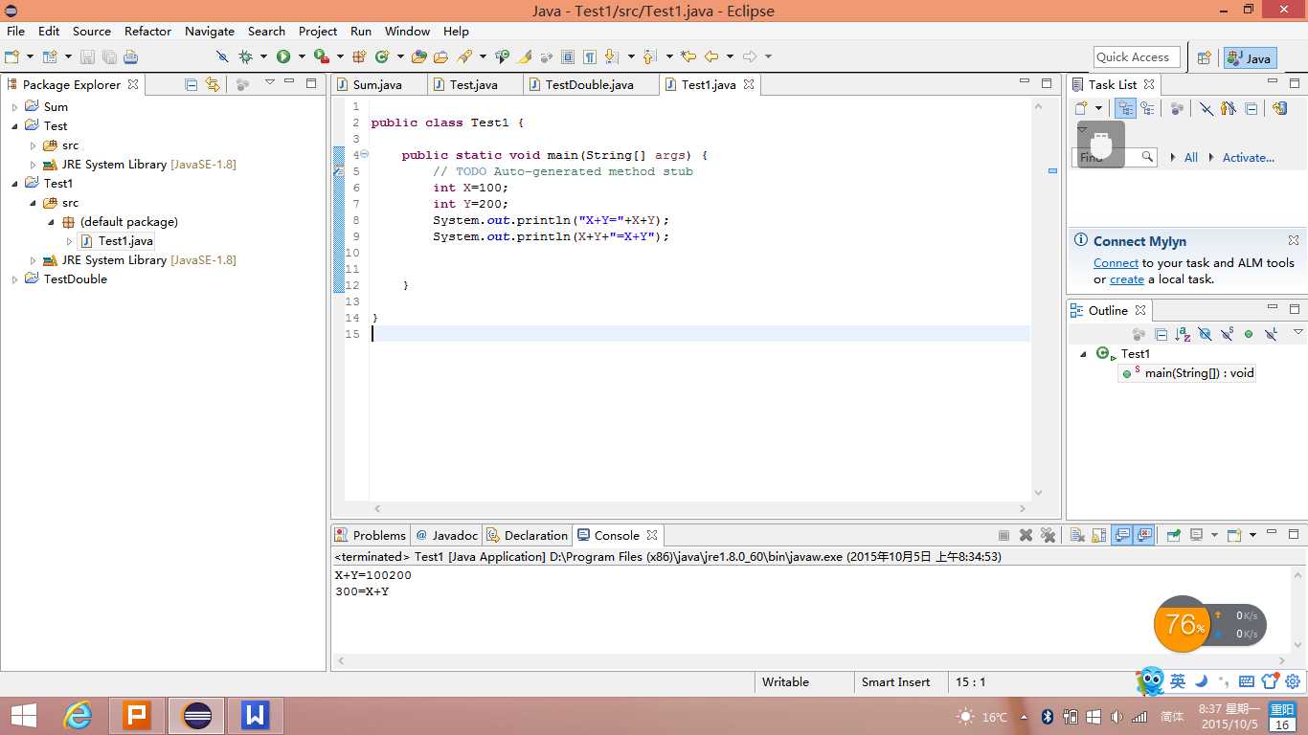Click New Task icon in Task List
1308x735 pixels.
[x=1081, y=108]
